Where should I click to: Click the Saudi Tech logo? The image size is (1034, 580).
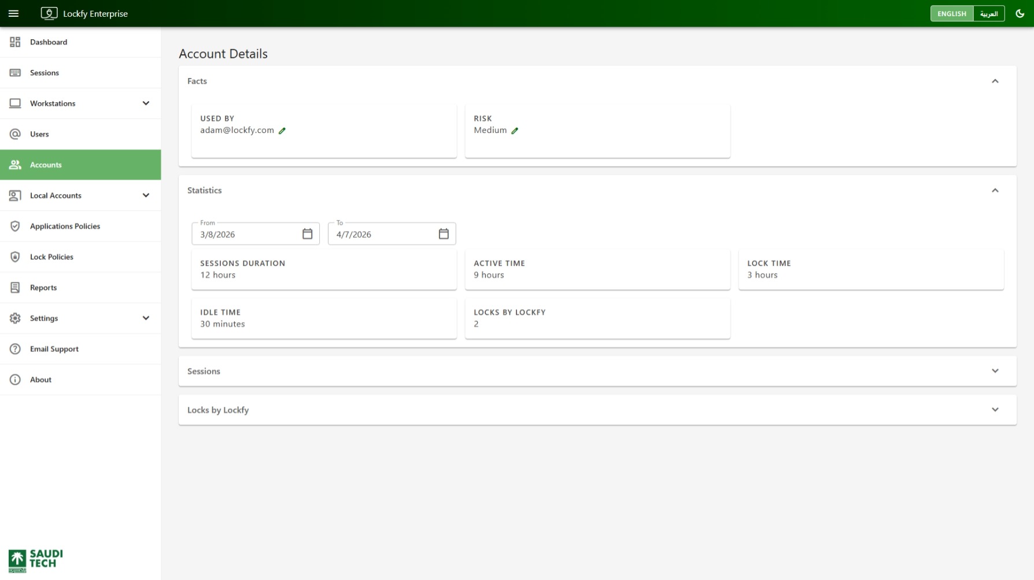click(35, 560)
